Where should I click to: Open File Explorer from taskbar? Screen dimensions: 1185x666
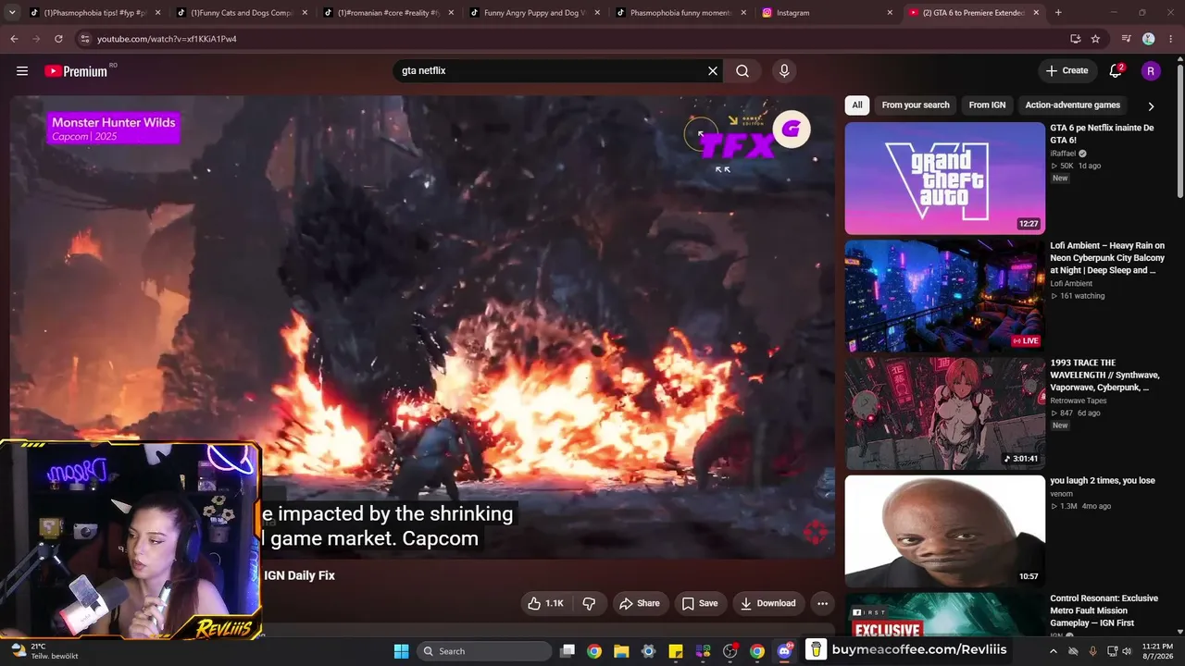(x=621, y=651)
